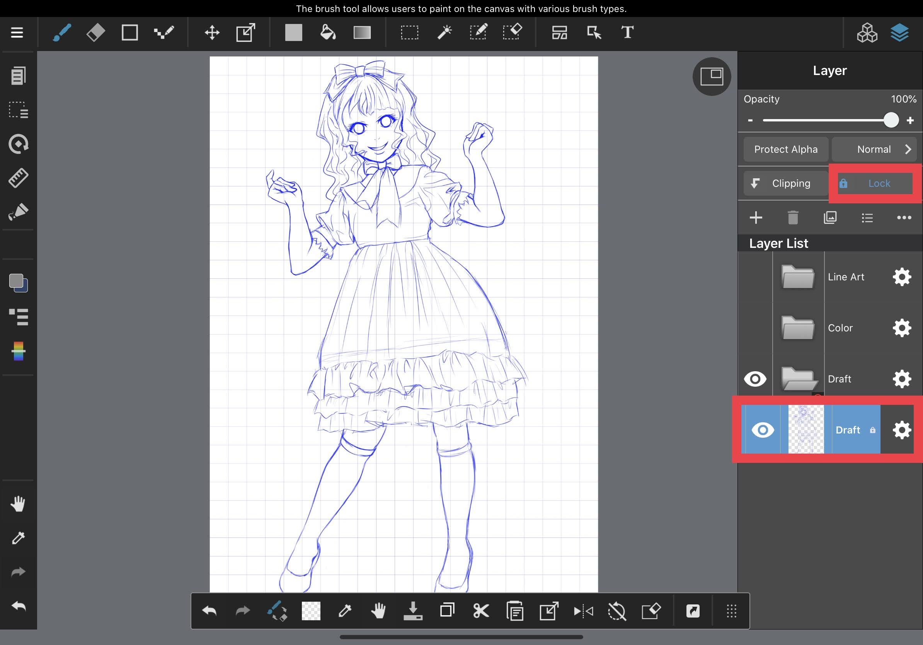Hide the Draft folder layer
923x645 pixels.
(755, 379)
